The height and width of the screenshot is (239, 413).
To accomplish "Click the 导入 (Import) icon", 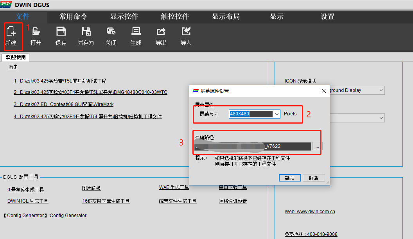I will point(186,31).
